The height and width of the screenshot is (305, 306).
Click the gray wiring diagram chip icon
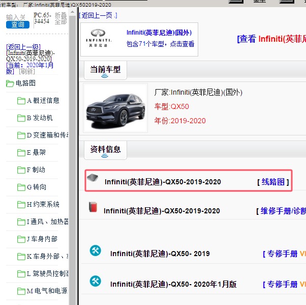click(93, 178)
